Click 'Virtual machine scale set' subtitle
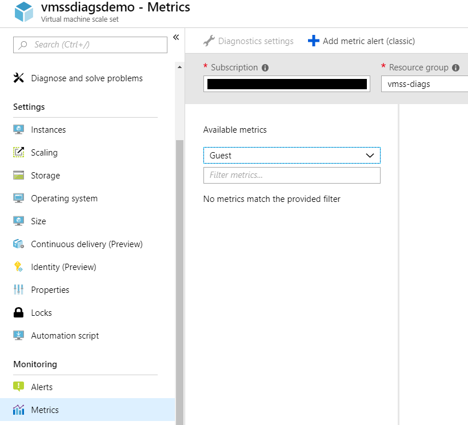Viewport: 468px width, 425px height. (x=79, y=19)
